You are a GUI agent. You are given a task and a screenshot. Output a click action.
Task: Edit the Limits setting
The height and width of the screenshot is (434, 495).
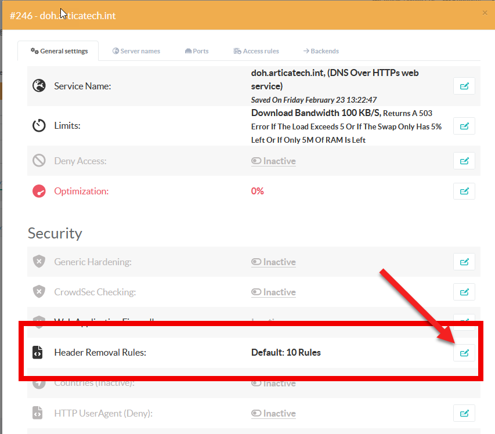pos(464,126)
